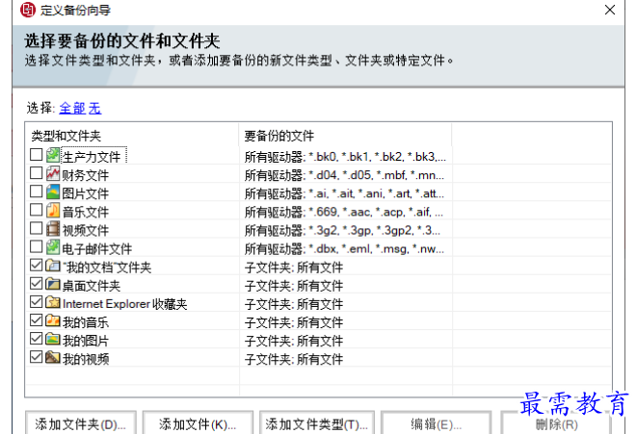Enable the 电子邮件文件 checkbox
Viewport: 637px width, 434px height.
pos(37,246)
